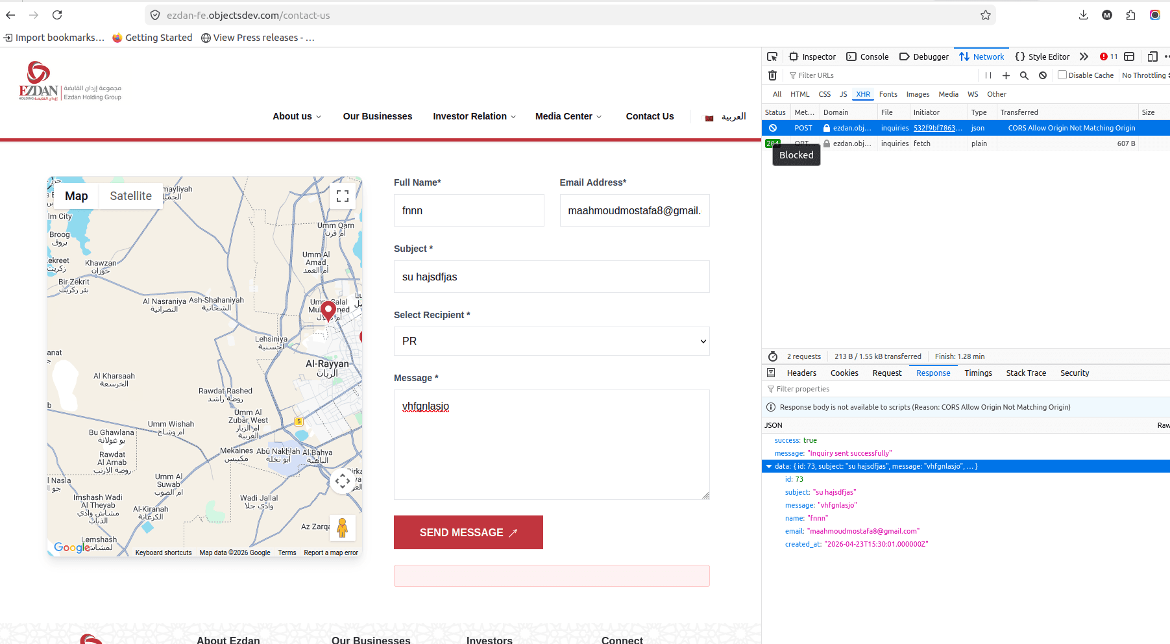Filter network requests by JS

(x=844, y=94)
